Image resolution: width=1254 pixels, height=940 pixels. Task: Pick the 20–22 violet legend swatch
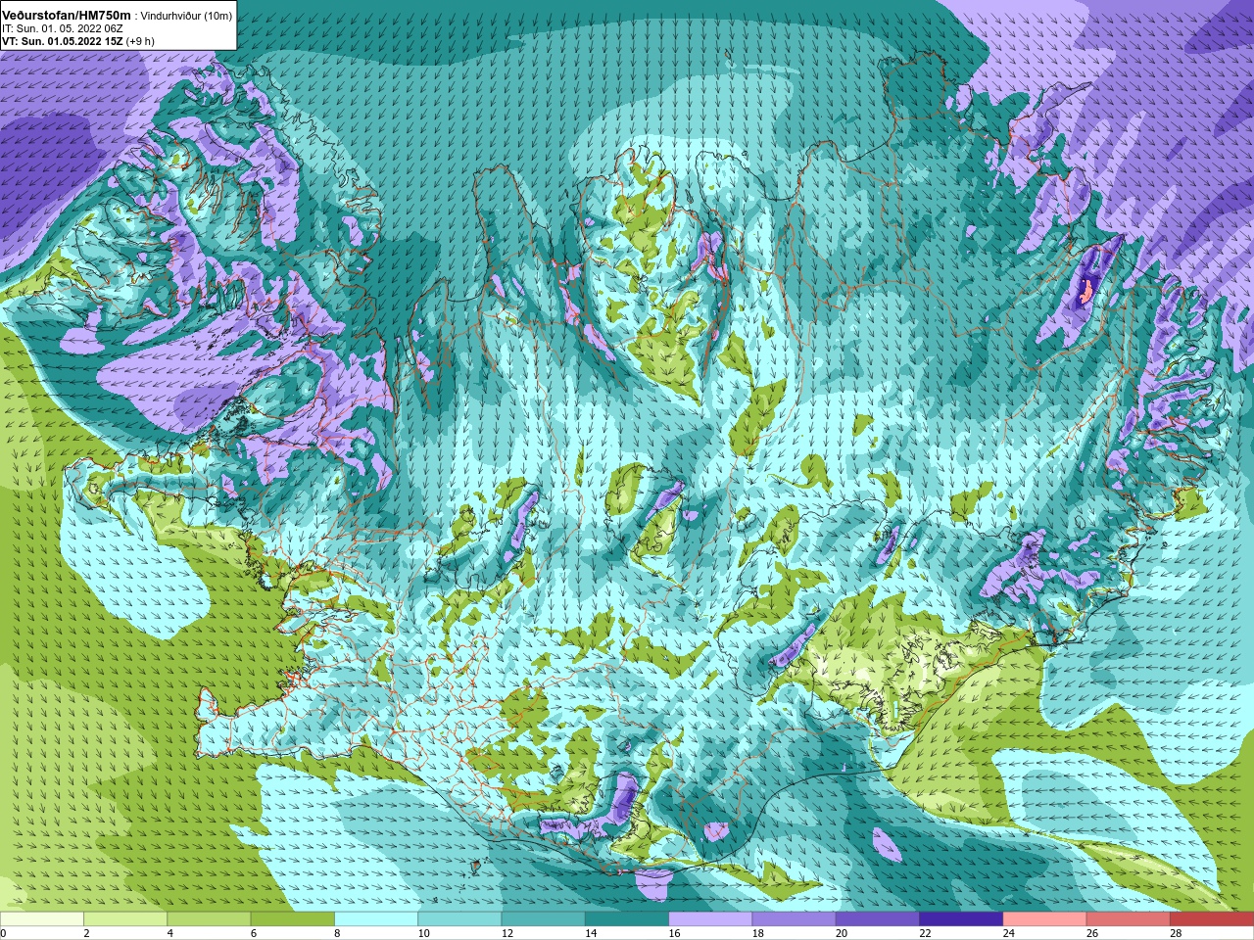[878, 919]
